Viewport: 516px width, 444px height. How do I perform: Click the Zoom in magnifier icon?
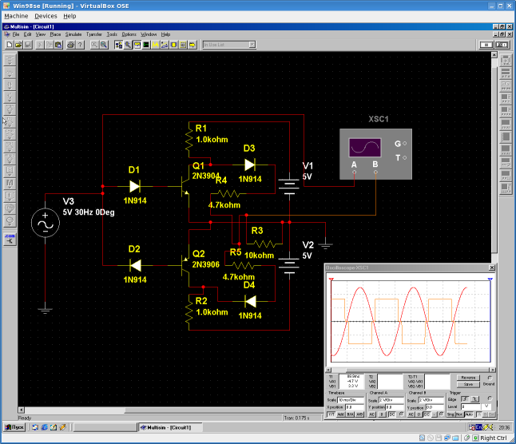[x=94, y=45]
